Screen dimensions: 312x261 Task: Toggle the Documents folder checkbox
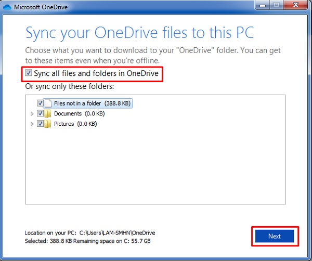click(x=40, y=113)
